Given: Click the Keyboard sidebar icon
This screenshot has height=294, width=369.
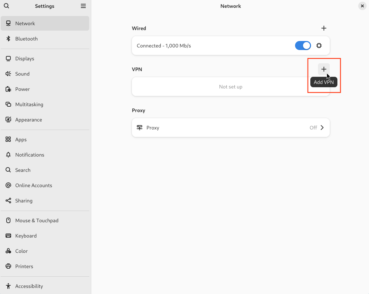Looking at the screenshot, I should tap(8, 236).
